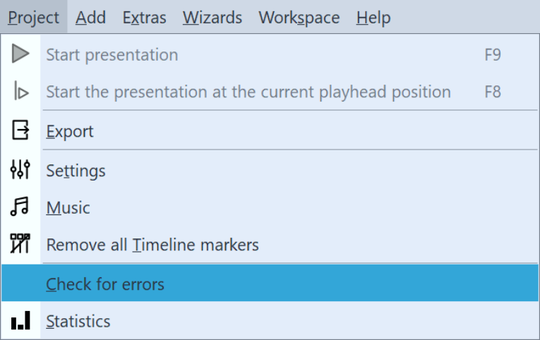
Task: Choose Remove all Timeline markers
Action: click(152, 245)
